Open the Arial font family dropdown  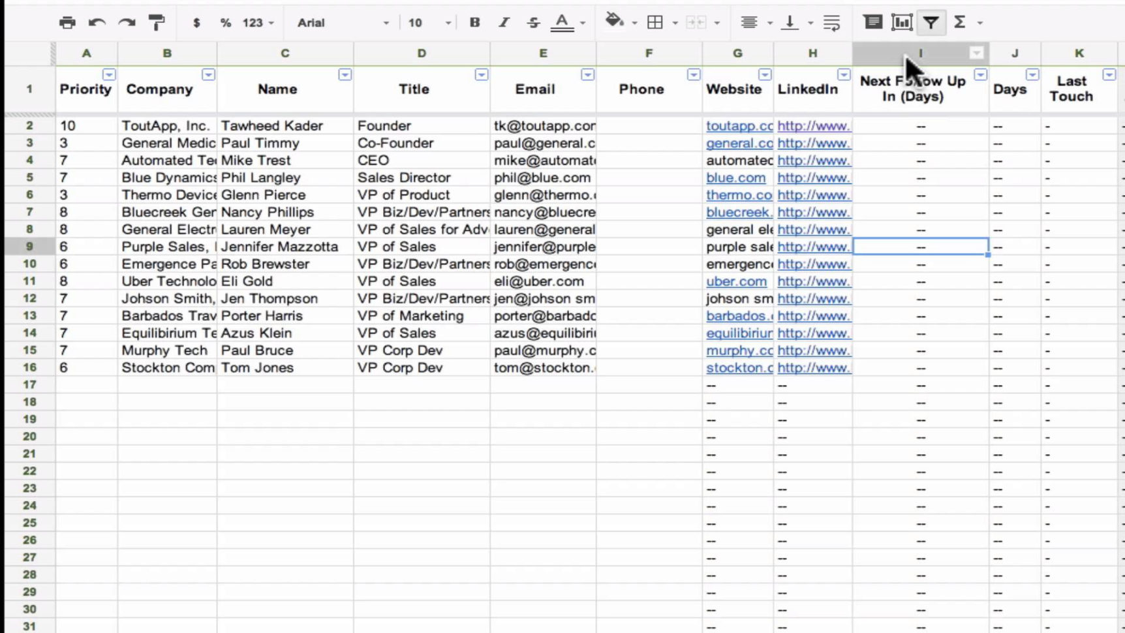click(x=339, y=22)
